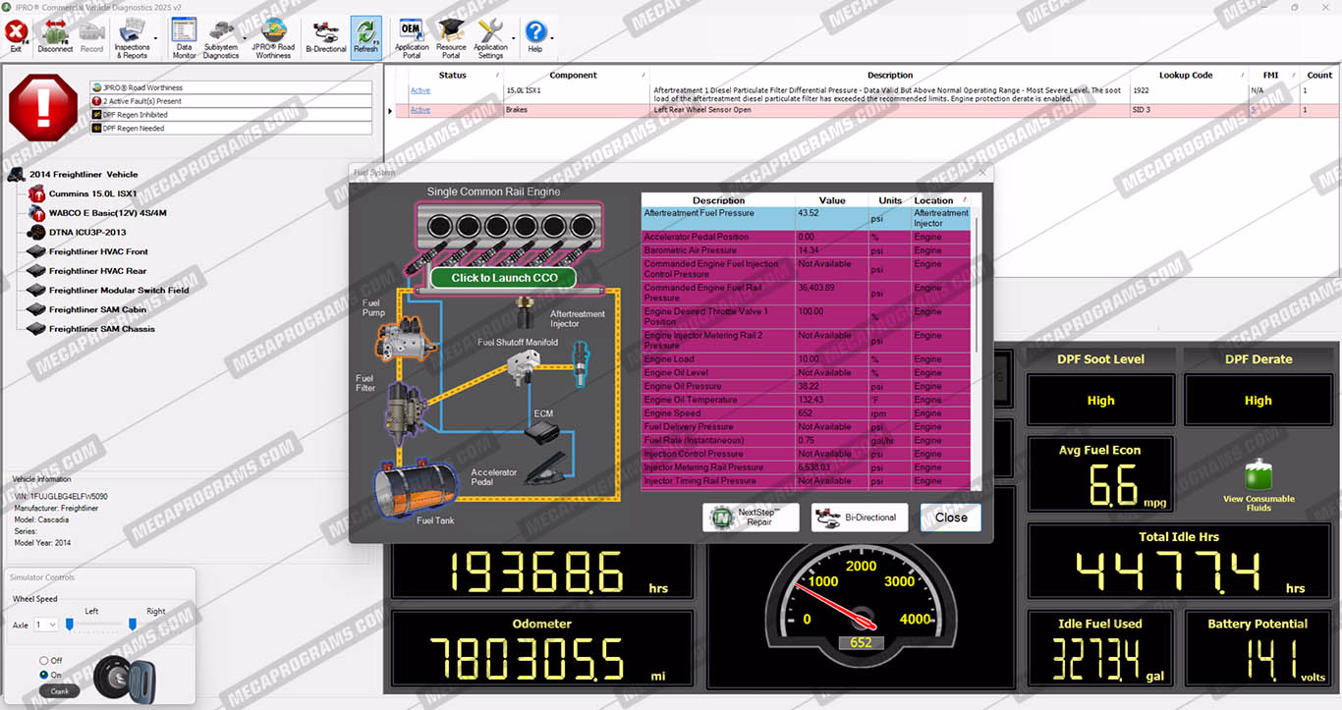
Task: Open the OEM Application Portal
Action: [412, 37]
